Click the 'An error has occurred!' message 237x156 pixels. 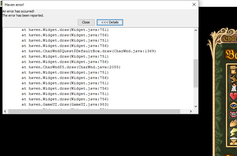pos(18,11)
